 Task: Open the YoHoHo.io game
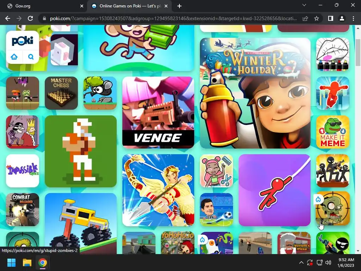(x=178, y=243)
